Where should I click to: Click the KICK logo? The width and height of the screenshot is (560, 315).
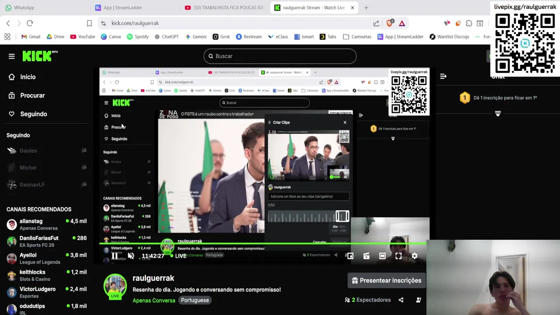pyautogui.click(x=40, y=56)
